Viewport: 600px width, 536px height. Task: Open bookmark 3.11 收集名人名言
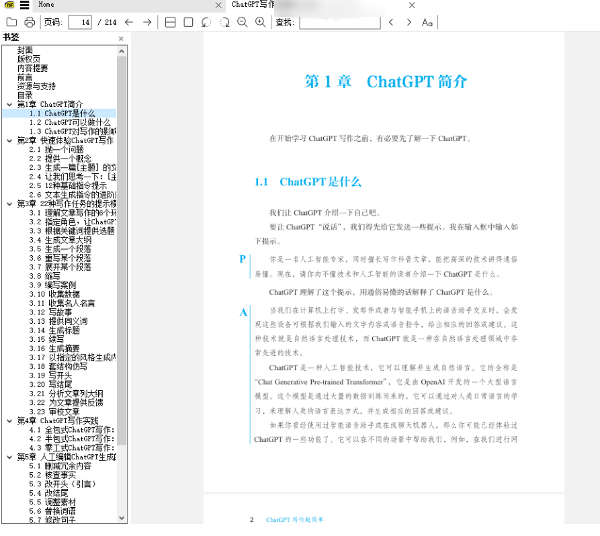coord(61,304)
